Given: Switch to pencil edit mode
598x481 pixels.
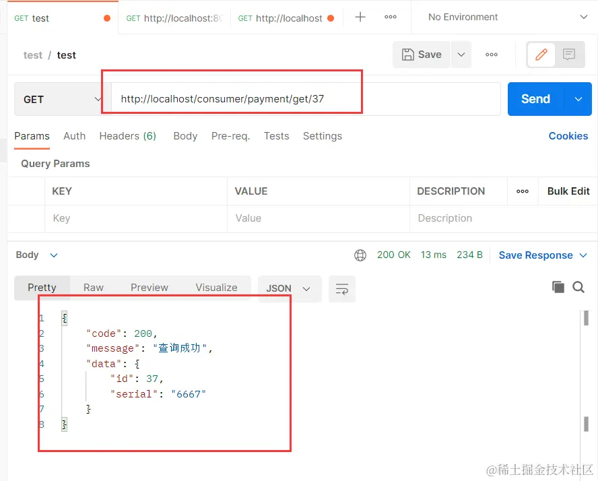Looking at the screenshot, I should tap(541, 55).
